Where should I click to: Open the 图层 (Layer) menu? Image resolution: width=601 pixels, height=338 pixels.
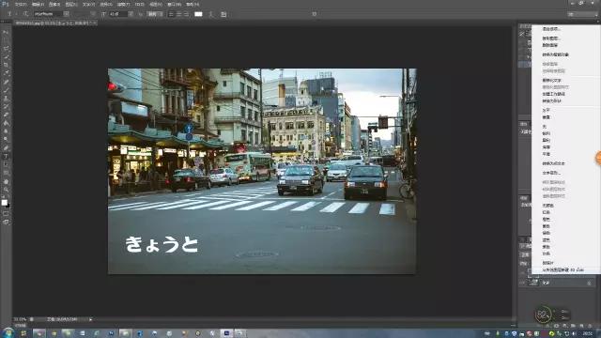coord(71,4)
